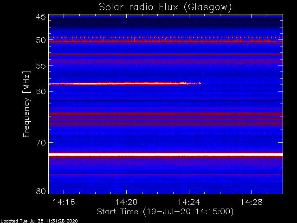The image size is (297, 223).
Task: Click the 45 MHz frequency label
Action: click(41, 17)
